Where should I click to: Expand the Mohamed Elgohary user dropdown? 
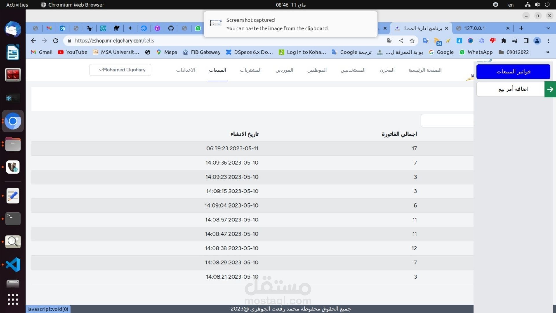click(x=120, y=70)
